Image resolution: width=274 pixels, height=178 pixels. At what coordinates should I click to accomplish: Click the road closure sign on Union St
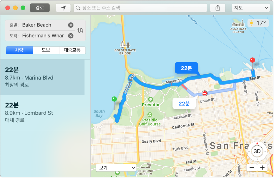coord(205,93)
